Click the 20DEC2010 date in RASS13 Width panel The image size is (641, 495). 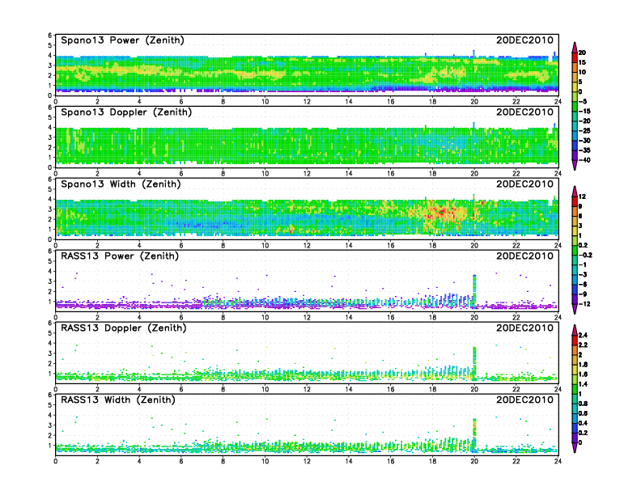coord(524,400)
